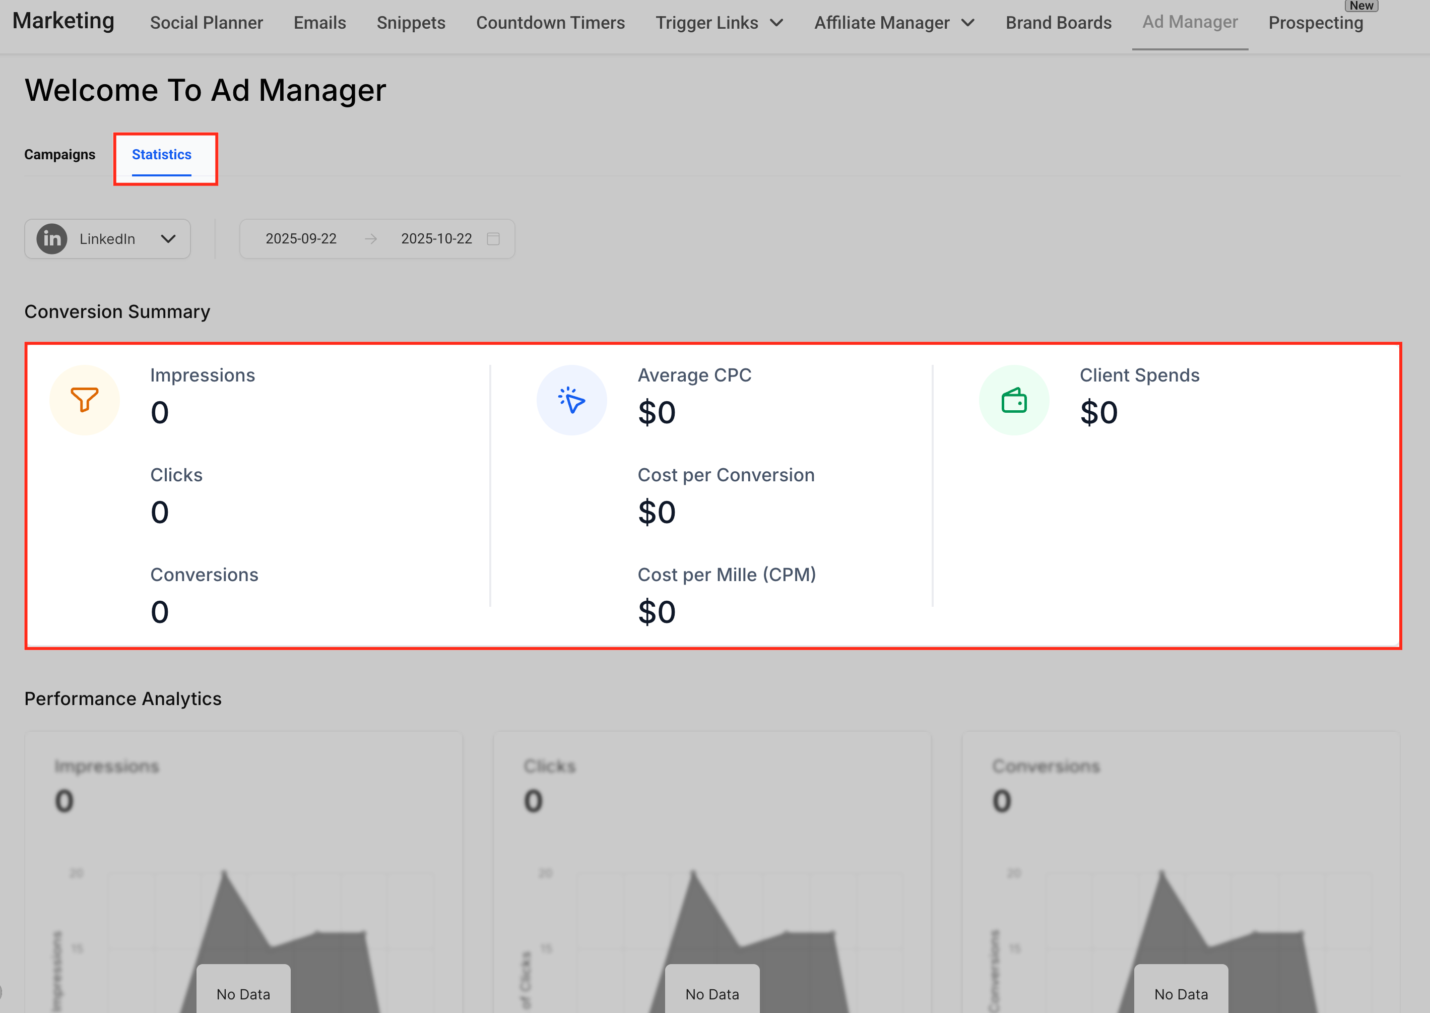Open the Brand Boards page

[1058, 23]
